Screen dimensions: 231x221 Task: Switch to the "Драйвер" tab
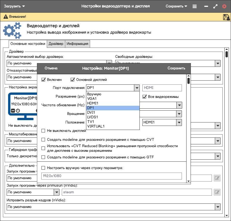(56, 44)
